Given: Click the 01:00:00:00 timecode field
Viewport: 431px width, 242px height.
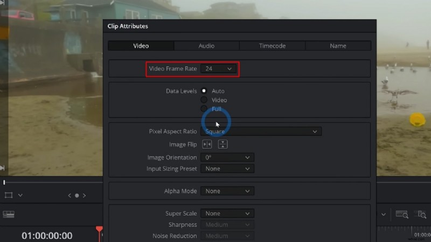Looking at the screenshot, I should coord(47,236).
